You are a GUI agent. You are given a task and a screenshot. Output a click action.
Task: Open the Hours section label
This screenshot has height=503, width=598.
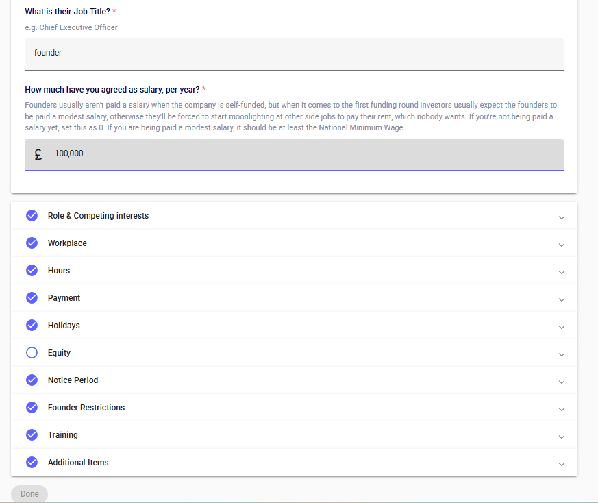pyautogui.click(x=59, y=271)
